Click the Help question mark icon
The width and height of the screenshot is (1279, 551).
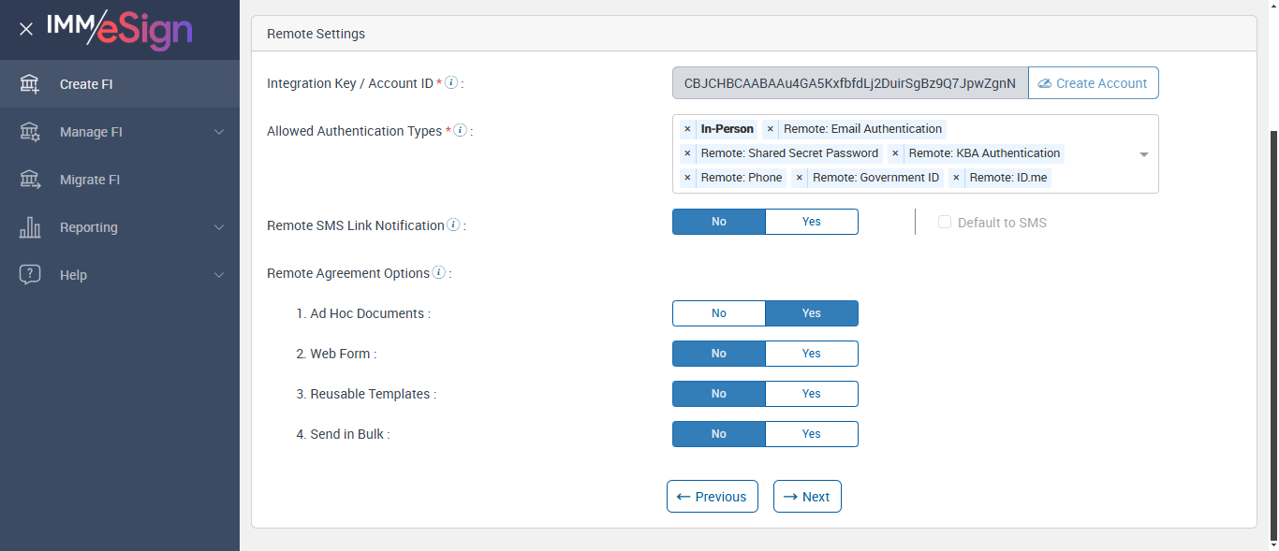pos(30,275)
